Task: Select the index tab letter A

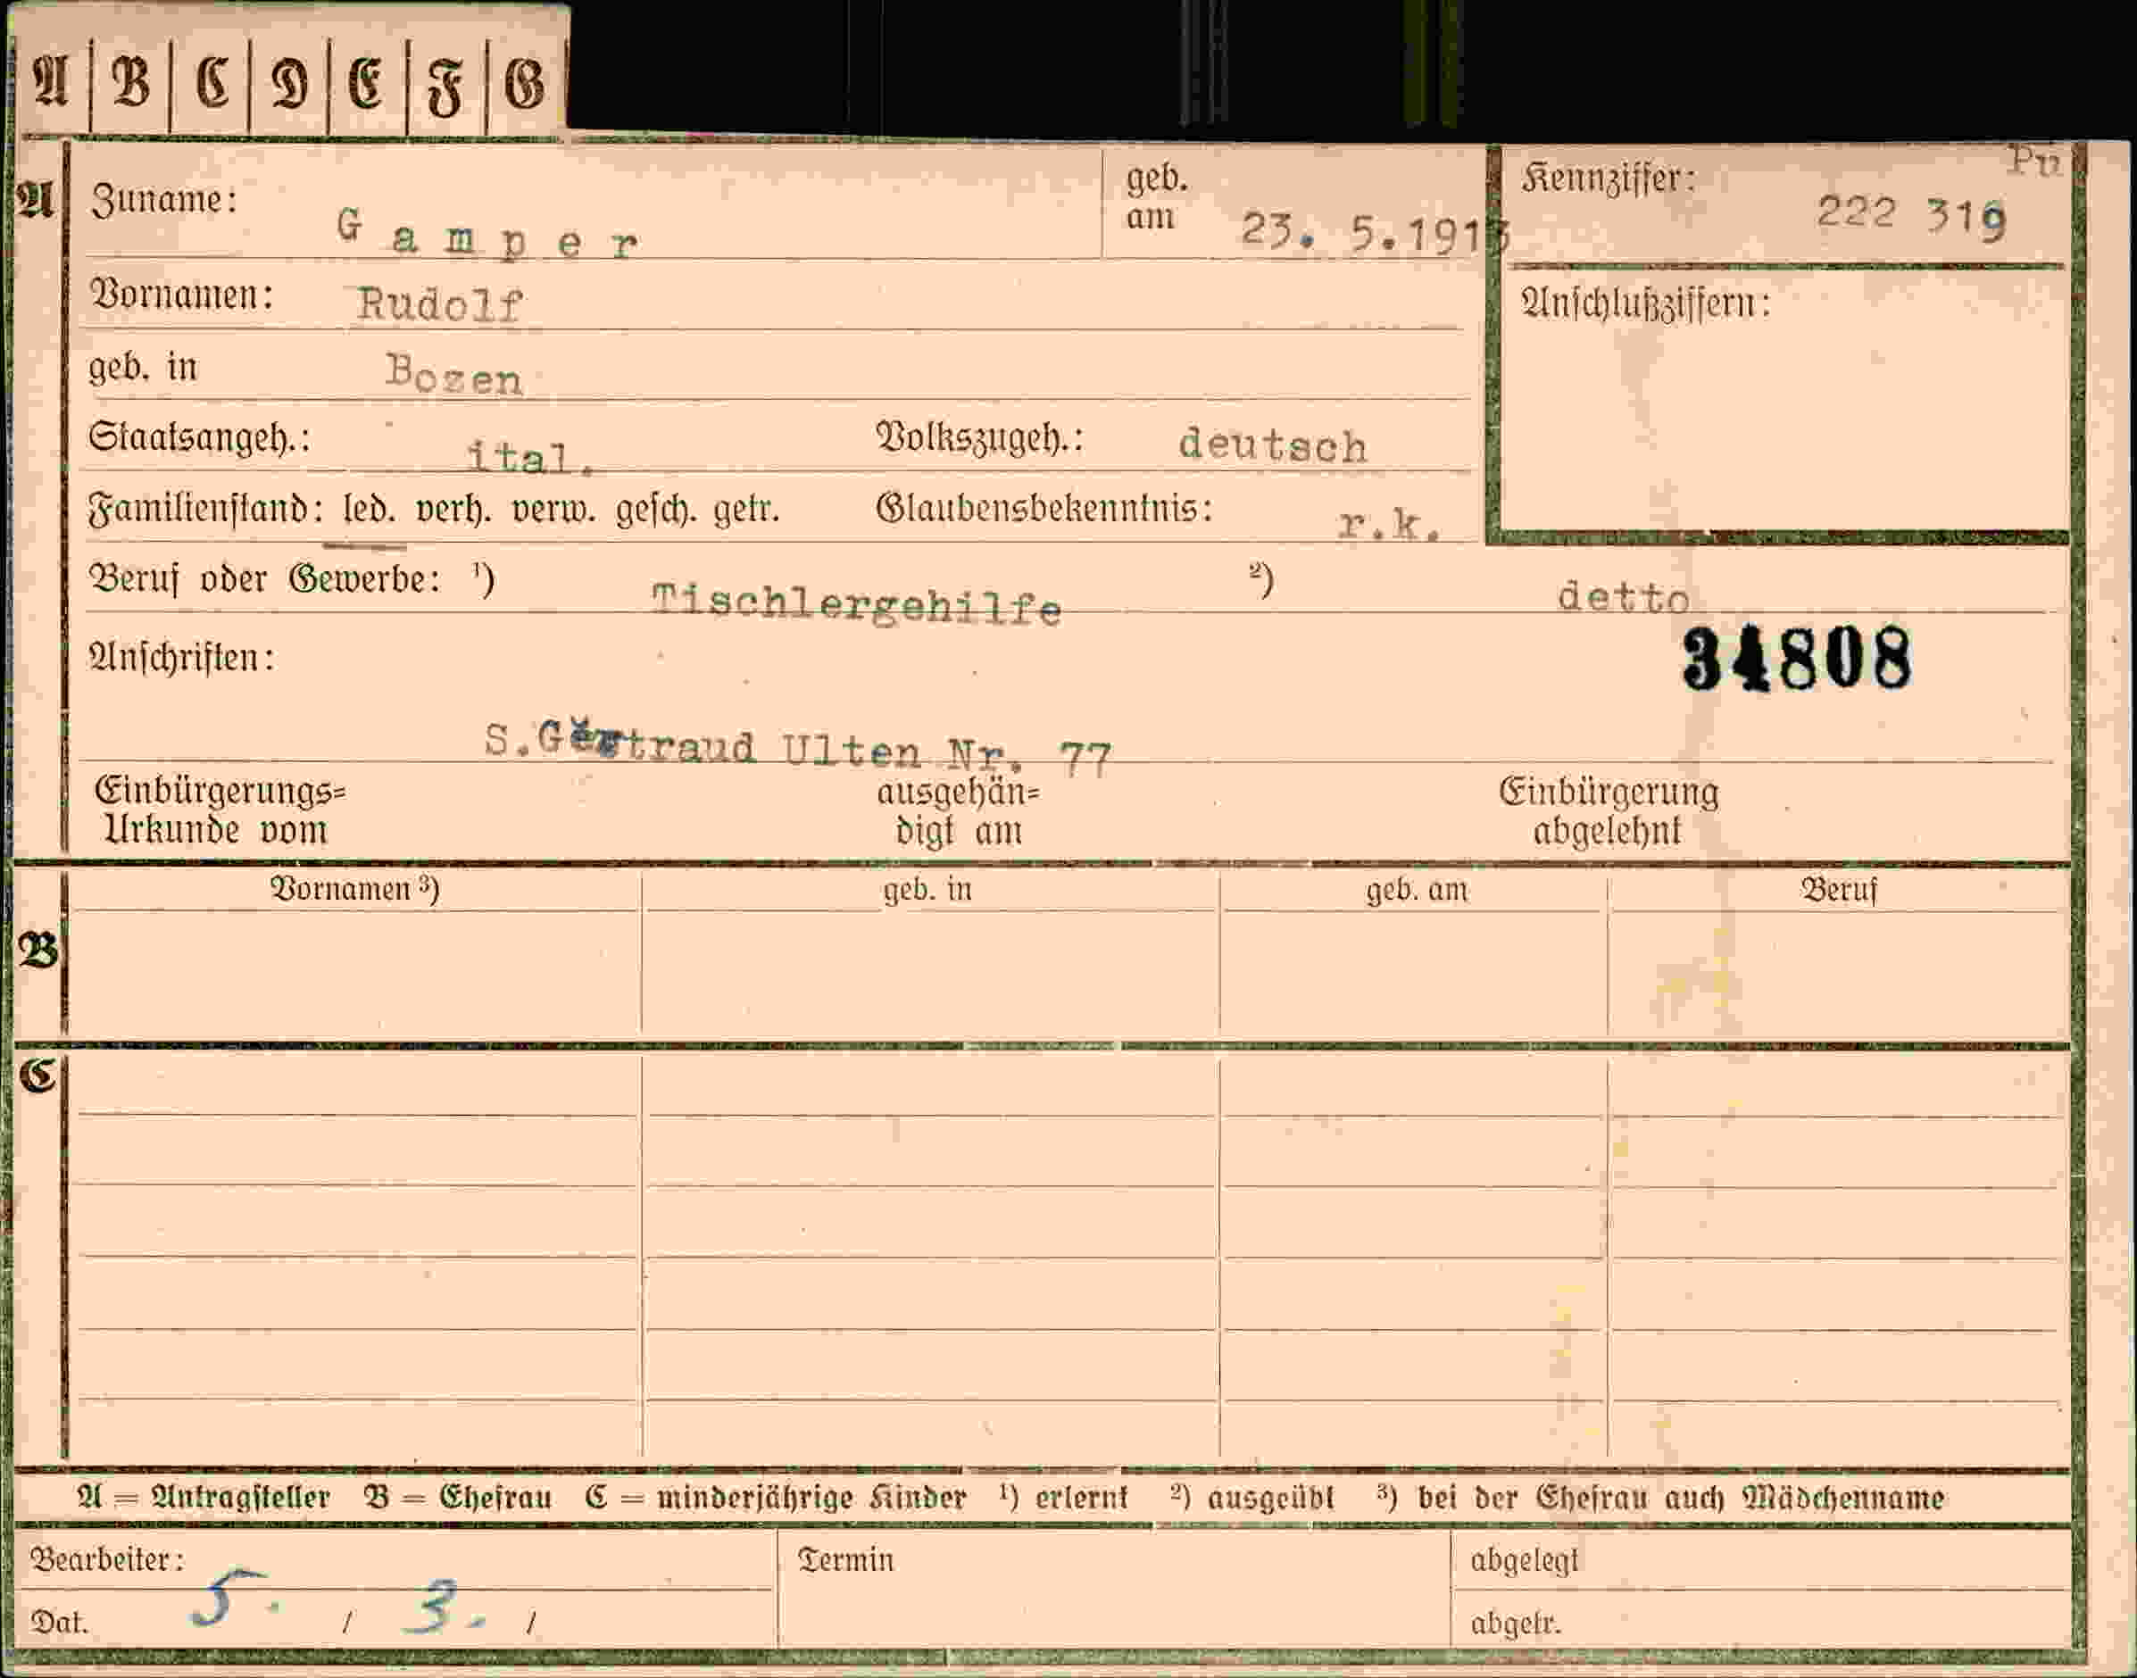Action: point(50,82)
